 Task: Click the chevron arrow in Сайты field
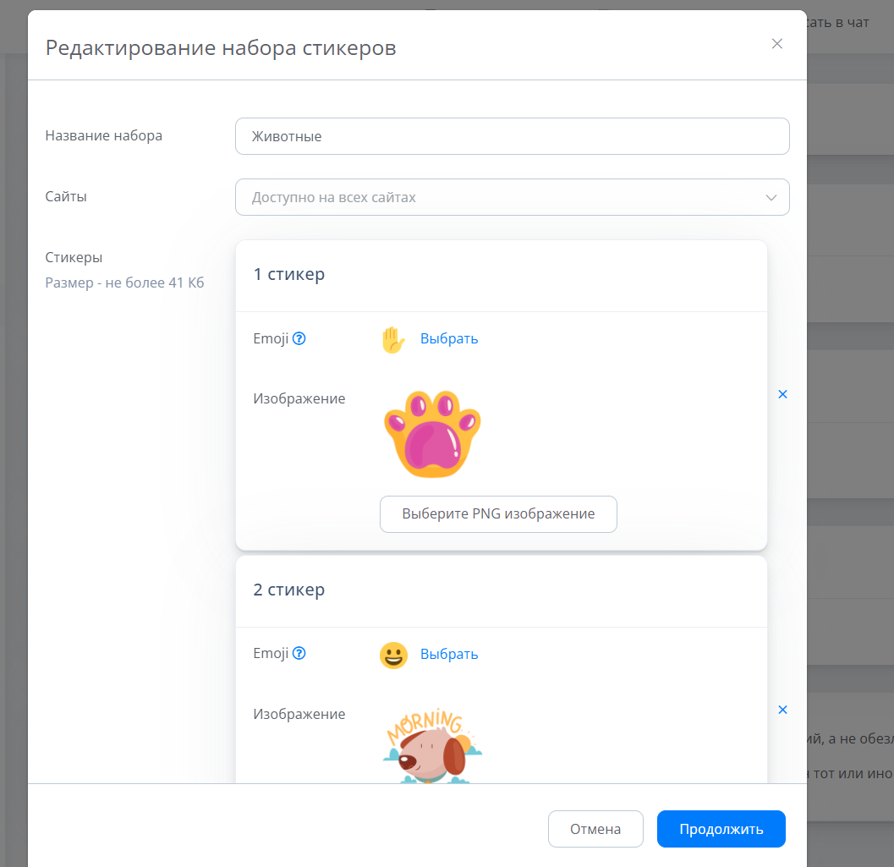tap(771, 197)
